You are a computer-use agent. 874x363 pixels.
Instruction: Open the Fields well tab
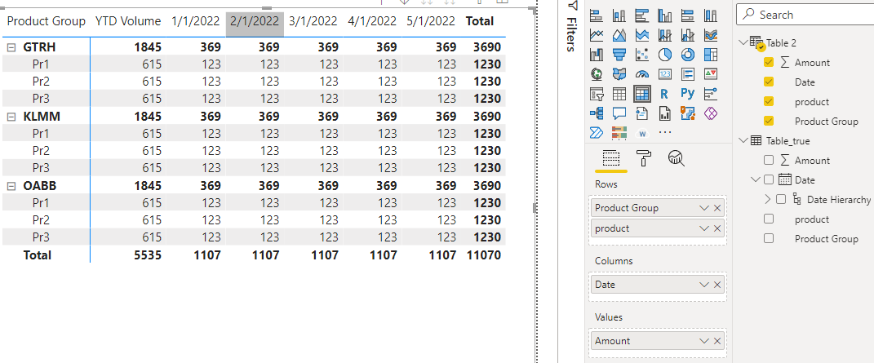click(x=612, y=159)
